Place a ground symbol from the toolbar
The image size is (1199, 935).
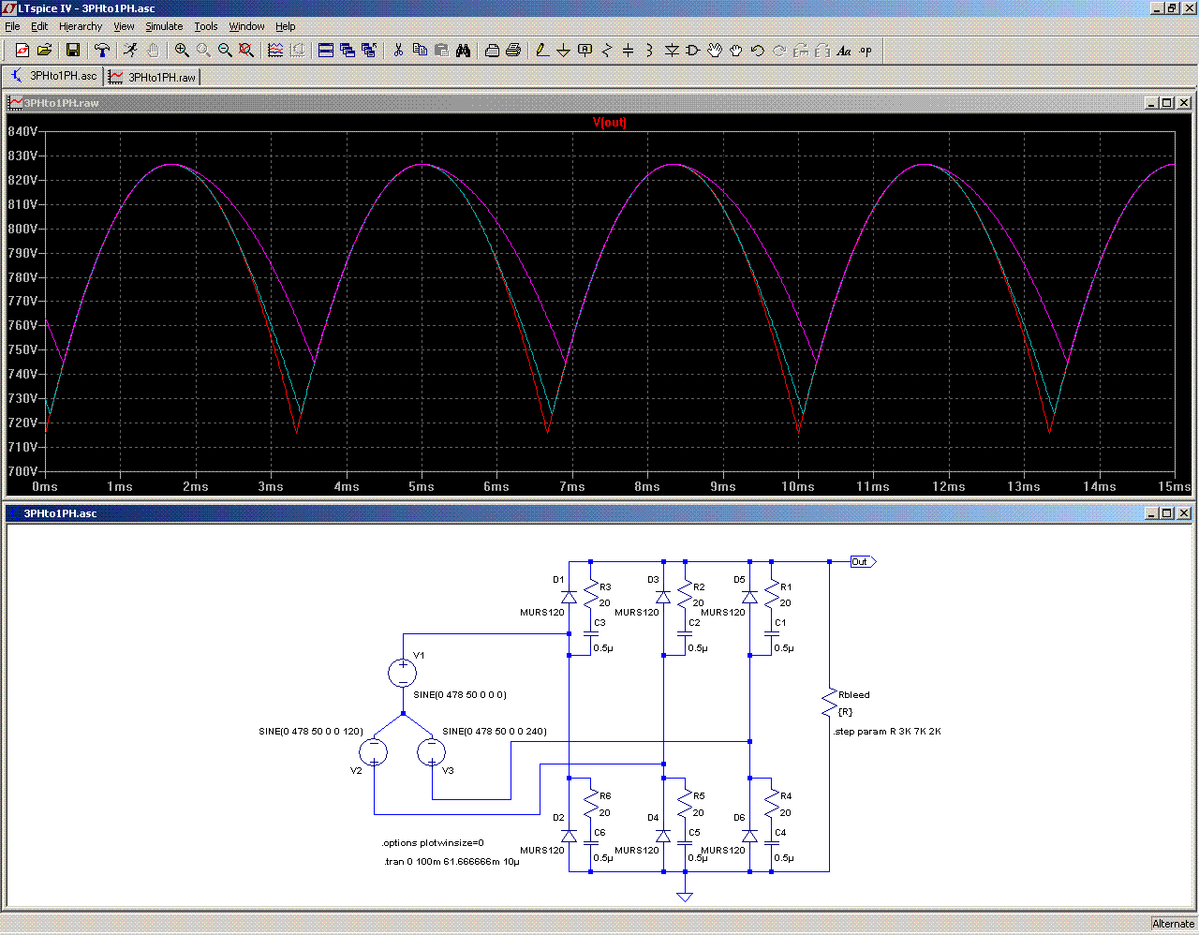click(x=563, y=51)
